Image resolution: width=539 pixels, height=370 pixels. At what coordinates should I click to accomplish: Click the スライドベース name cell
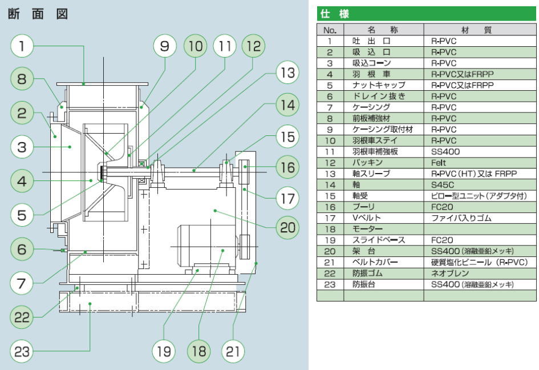coord(384,240)
